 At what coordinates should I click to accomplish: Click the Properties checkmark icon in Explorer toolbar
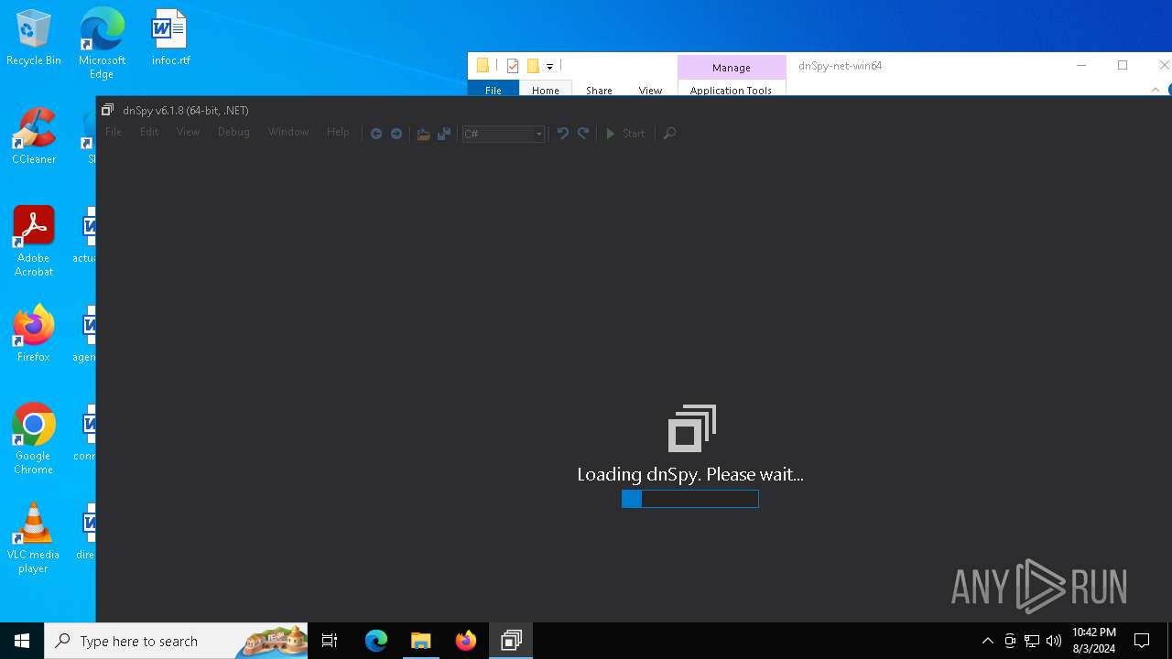513,66
